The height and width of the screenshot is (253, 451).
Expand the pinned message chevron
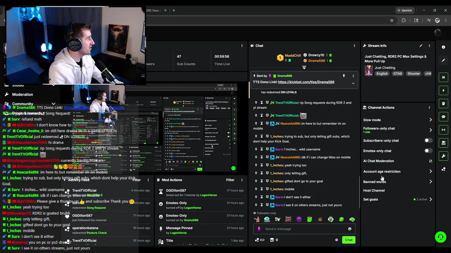pyautogui.click(x=353, y=83)
